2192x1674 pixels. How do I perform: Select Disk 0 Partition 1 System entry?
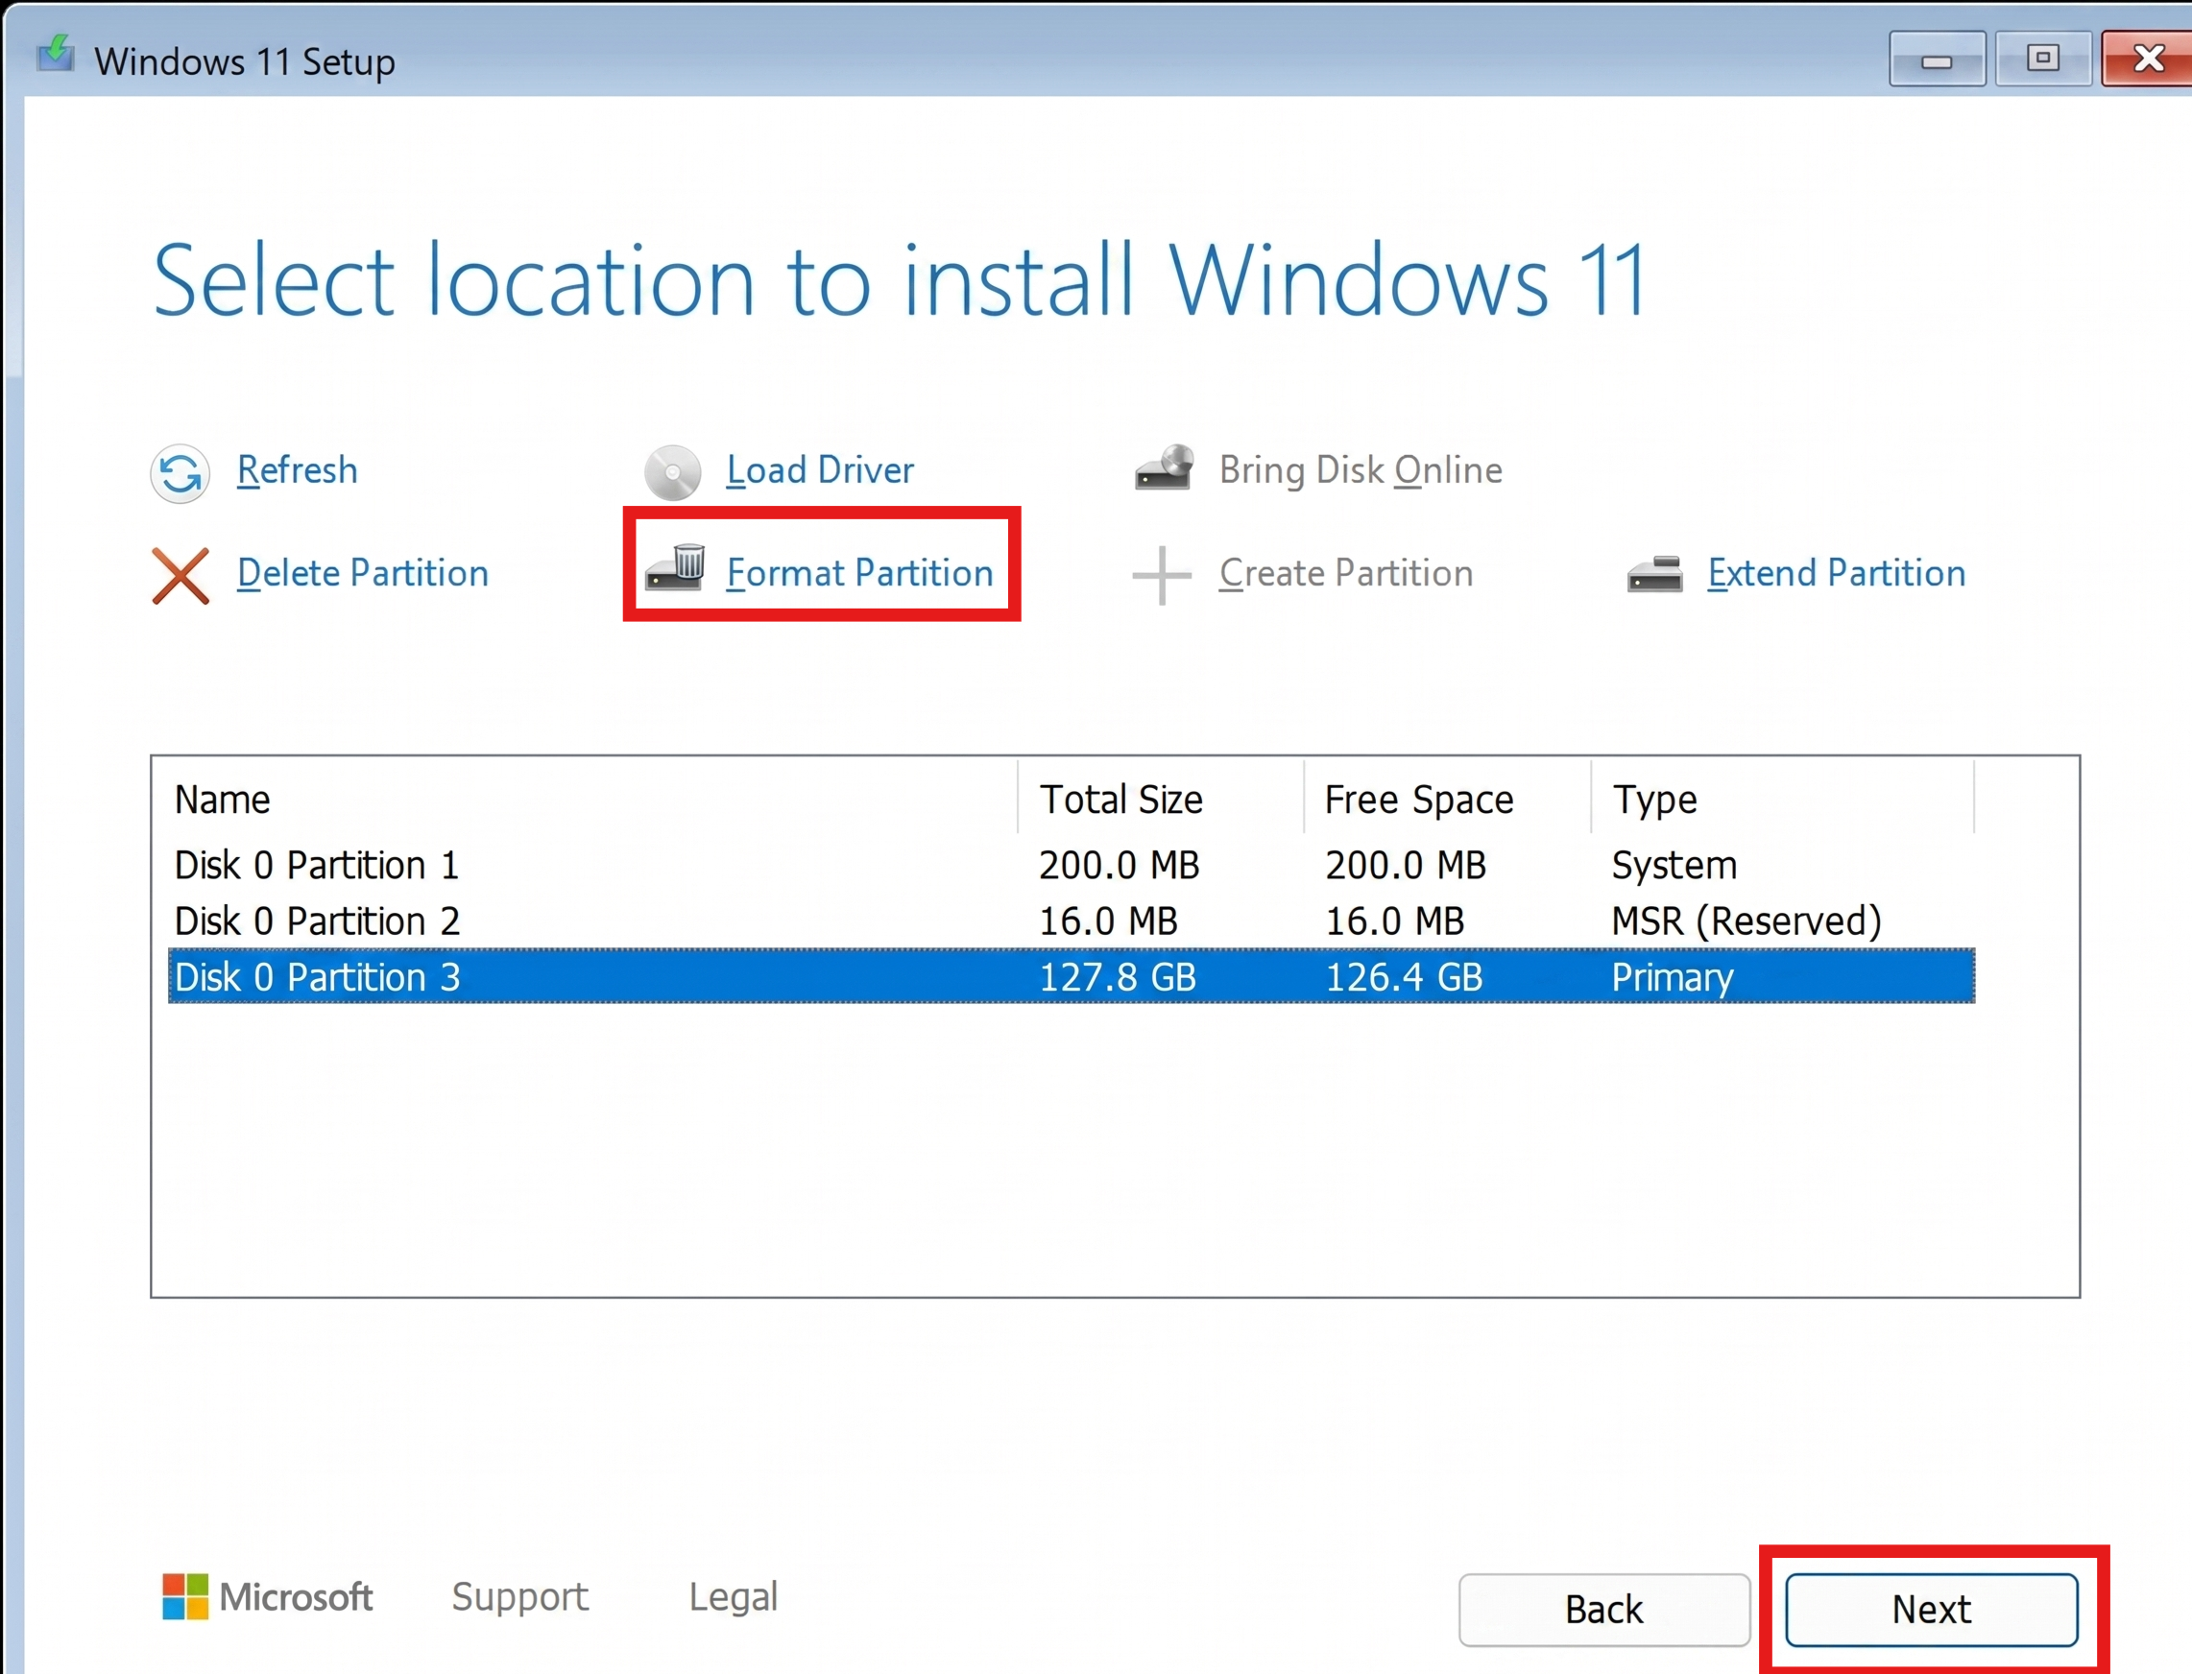click(x=316, y=865)
